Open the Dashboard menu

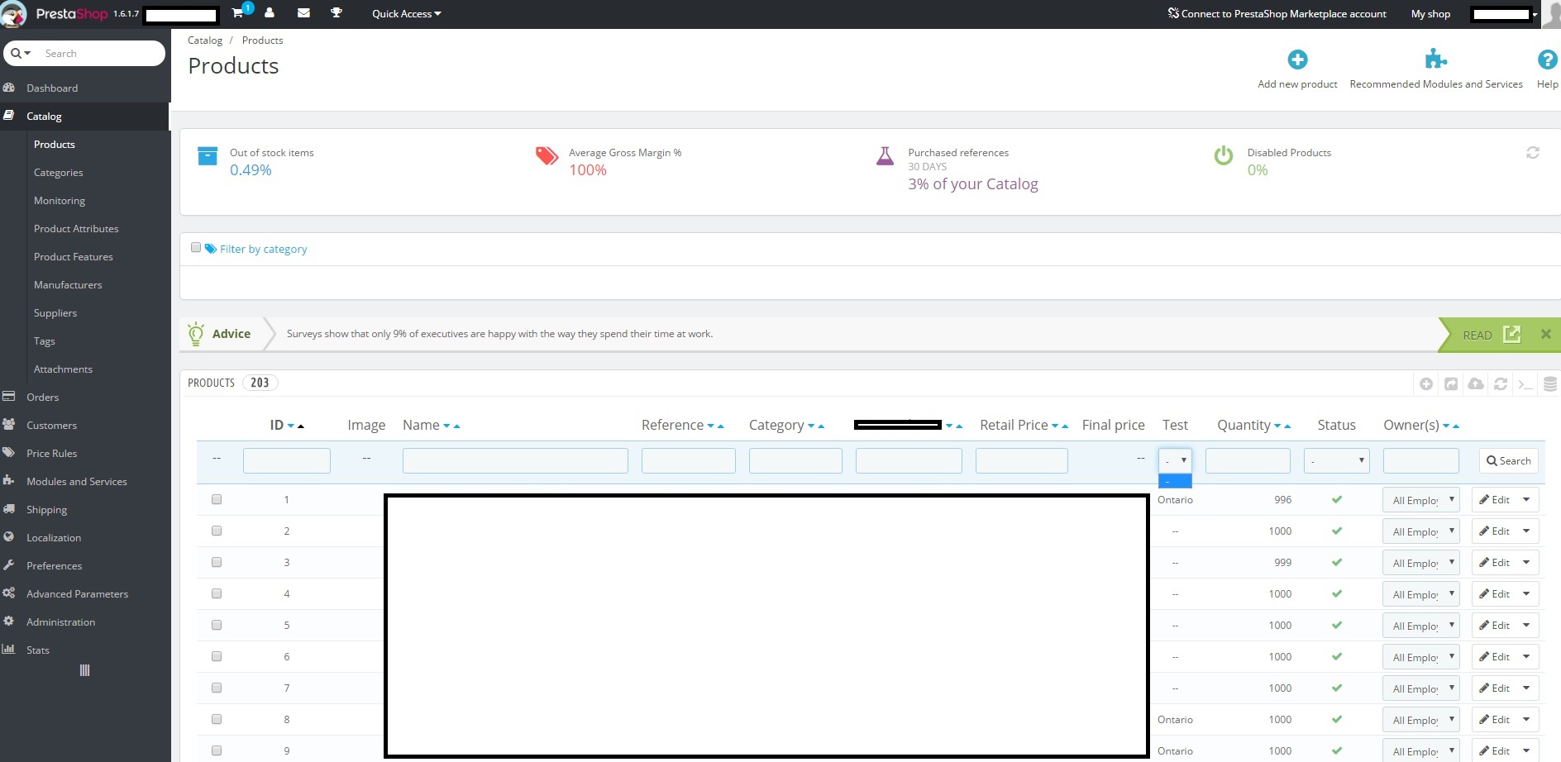(52, 88)
